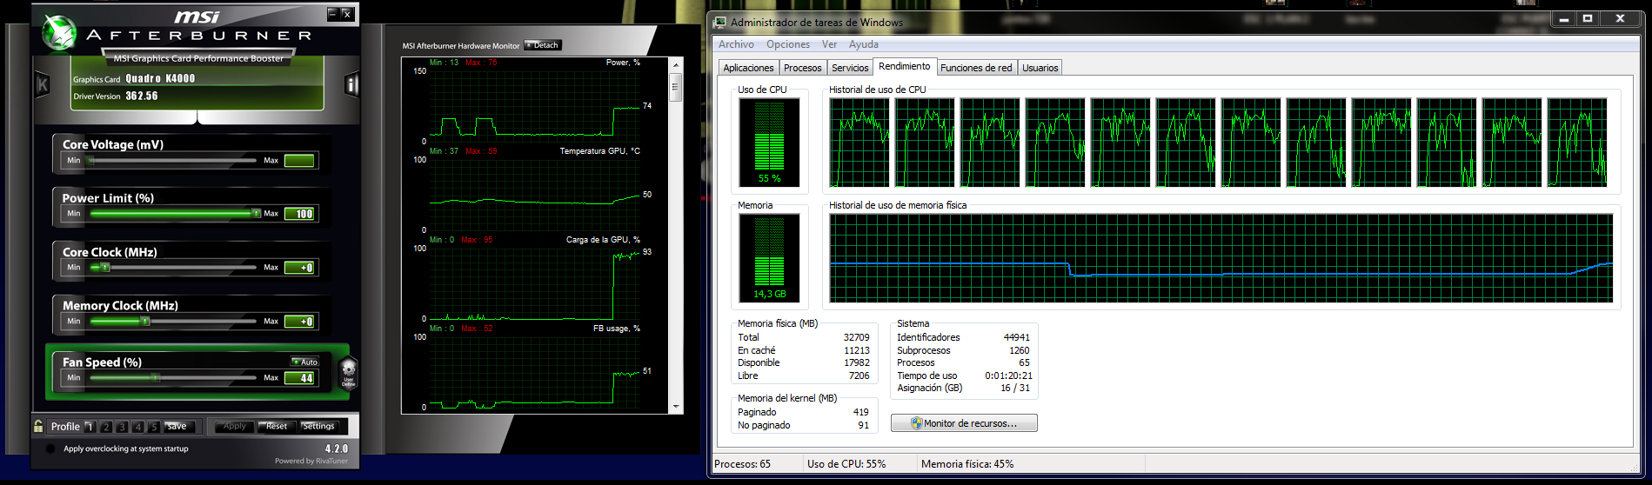
Task: Reset Afterburner settings with Reset button
Action: (x=277, y=427)
